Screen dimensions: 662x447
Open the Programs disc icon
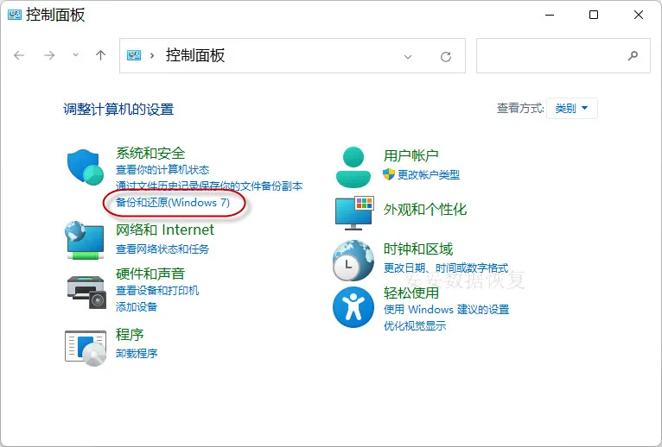pos(86,344)
